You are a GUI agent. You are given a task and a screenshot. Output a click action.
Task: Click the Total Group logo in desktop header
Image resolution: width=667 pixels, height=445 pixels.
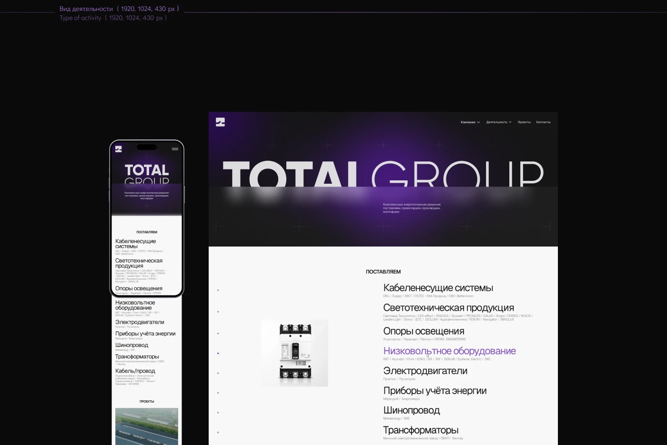(x=220, y=122)
